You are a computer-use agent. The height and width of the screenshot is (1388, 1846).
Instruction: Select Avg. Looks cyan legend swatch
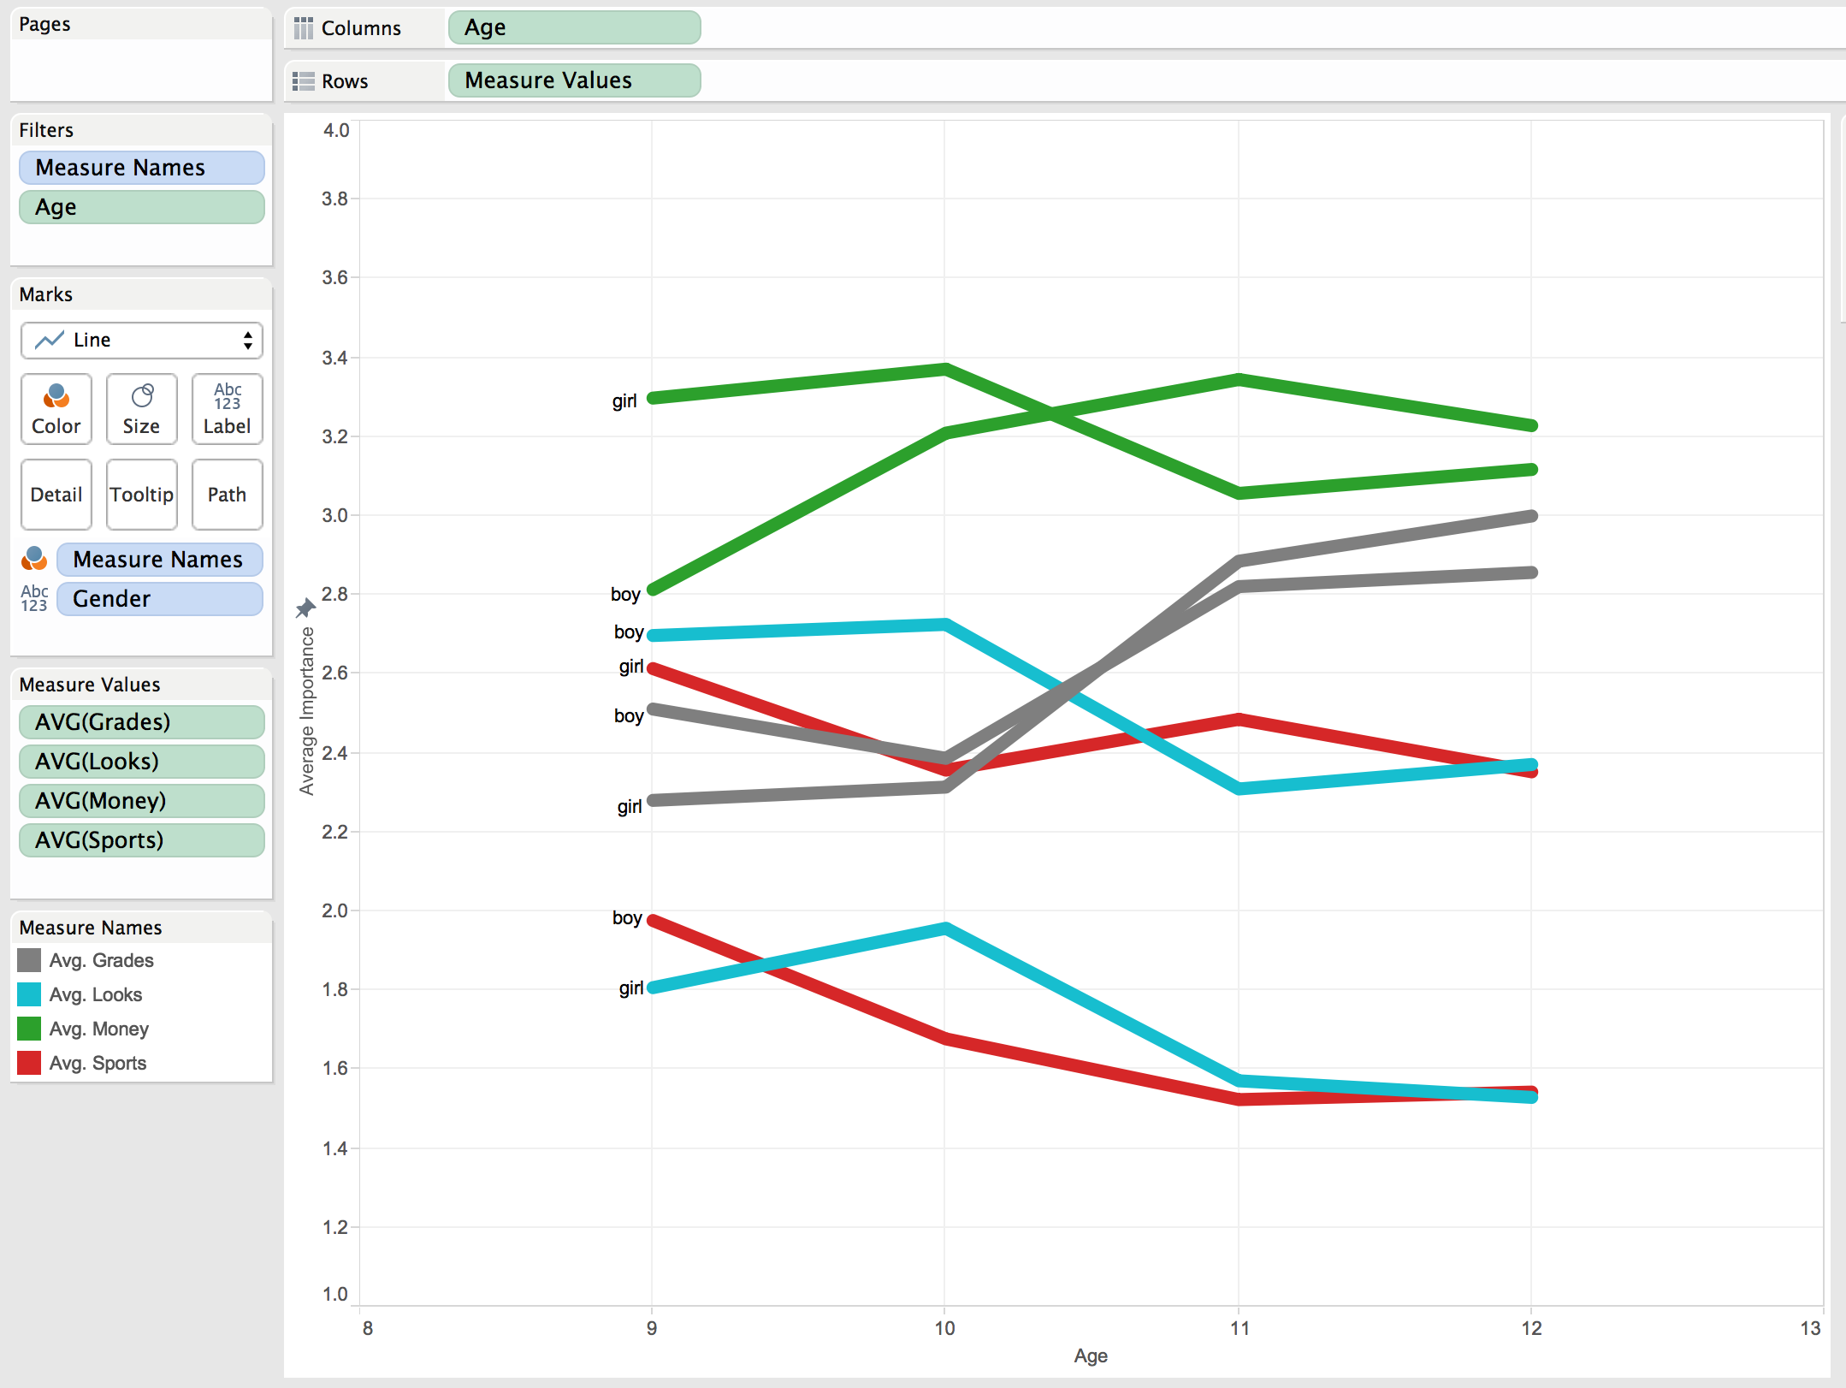[29, 994]
